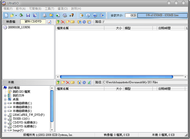Image resolution: width=190 pixels, height=139 pixels.
Task: Click the Add files icon in main toolbar
Action: pos(81,15)
